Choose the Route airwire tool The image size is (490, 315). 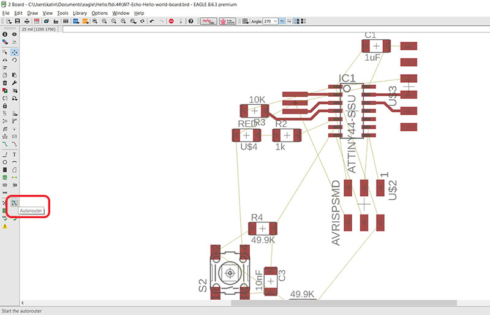click(5, 144)
